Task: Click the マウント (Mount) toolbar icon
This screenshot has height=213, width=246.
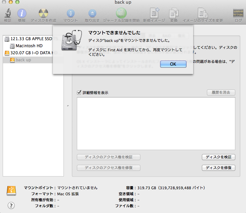Action: tap(71, 13)
